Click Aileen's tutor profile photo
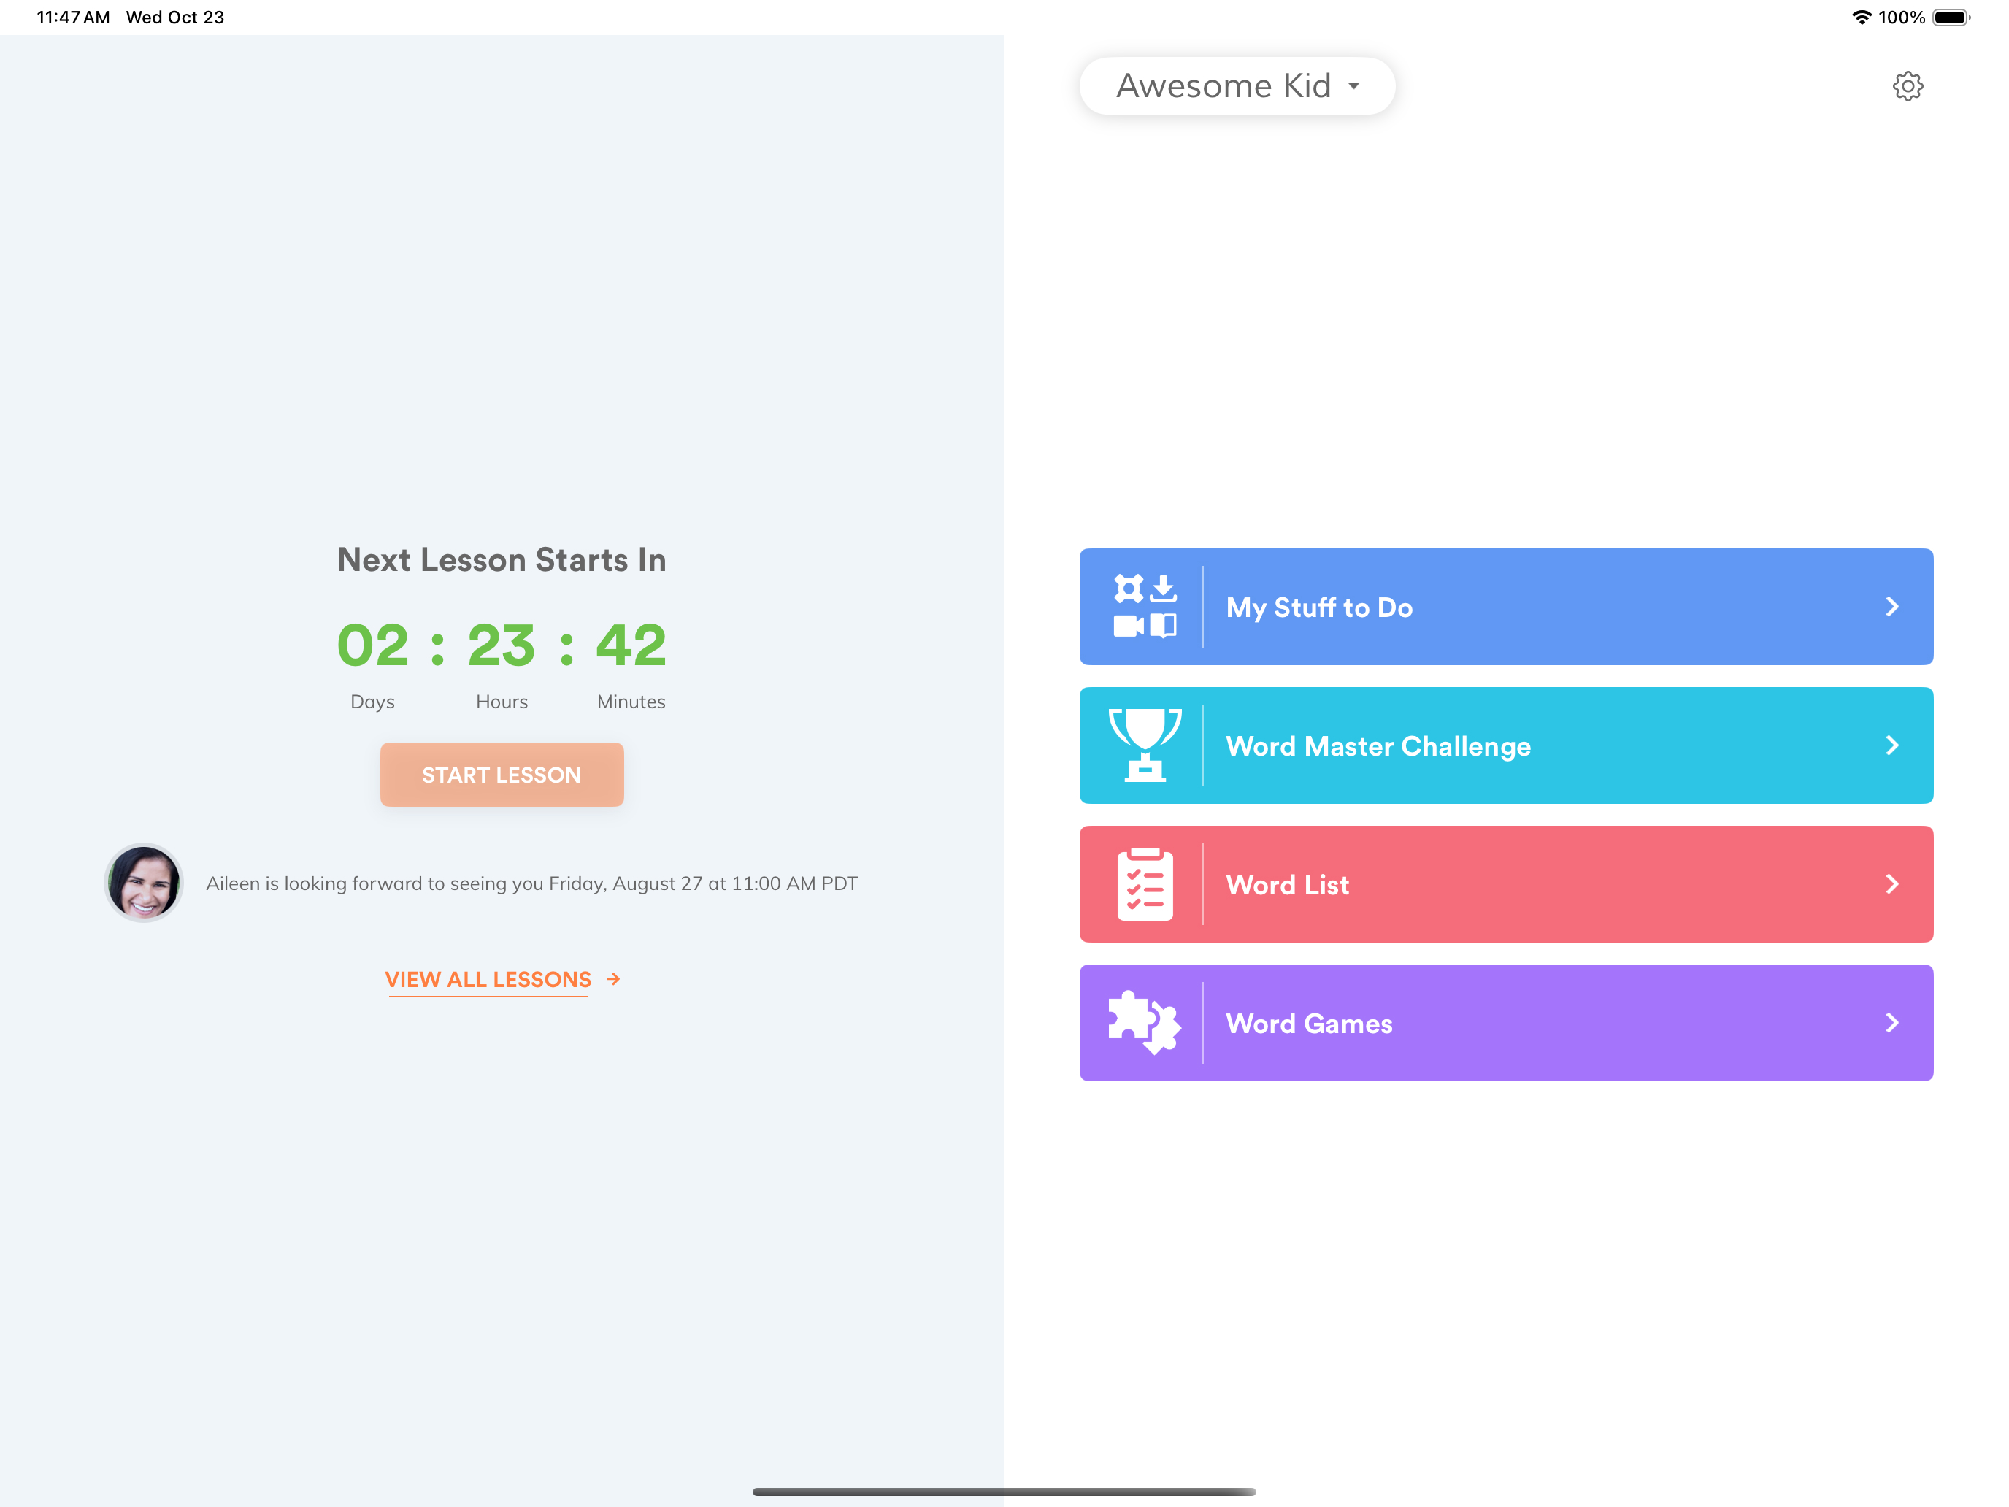The height and width of the screenshot is (1507, 2009). 144,883
